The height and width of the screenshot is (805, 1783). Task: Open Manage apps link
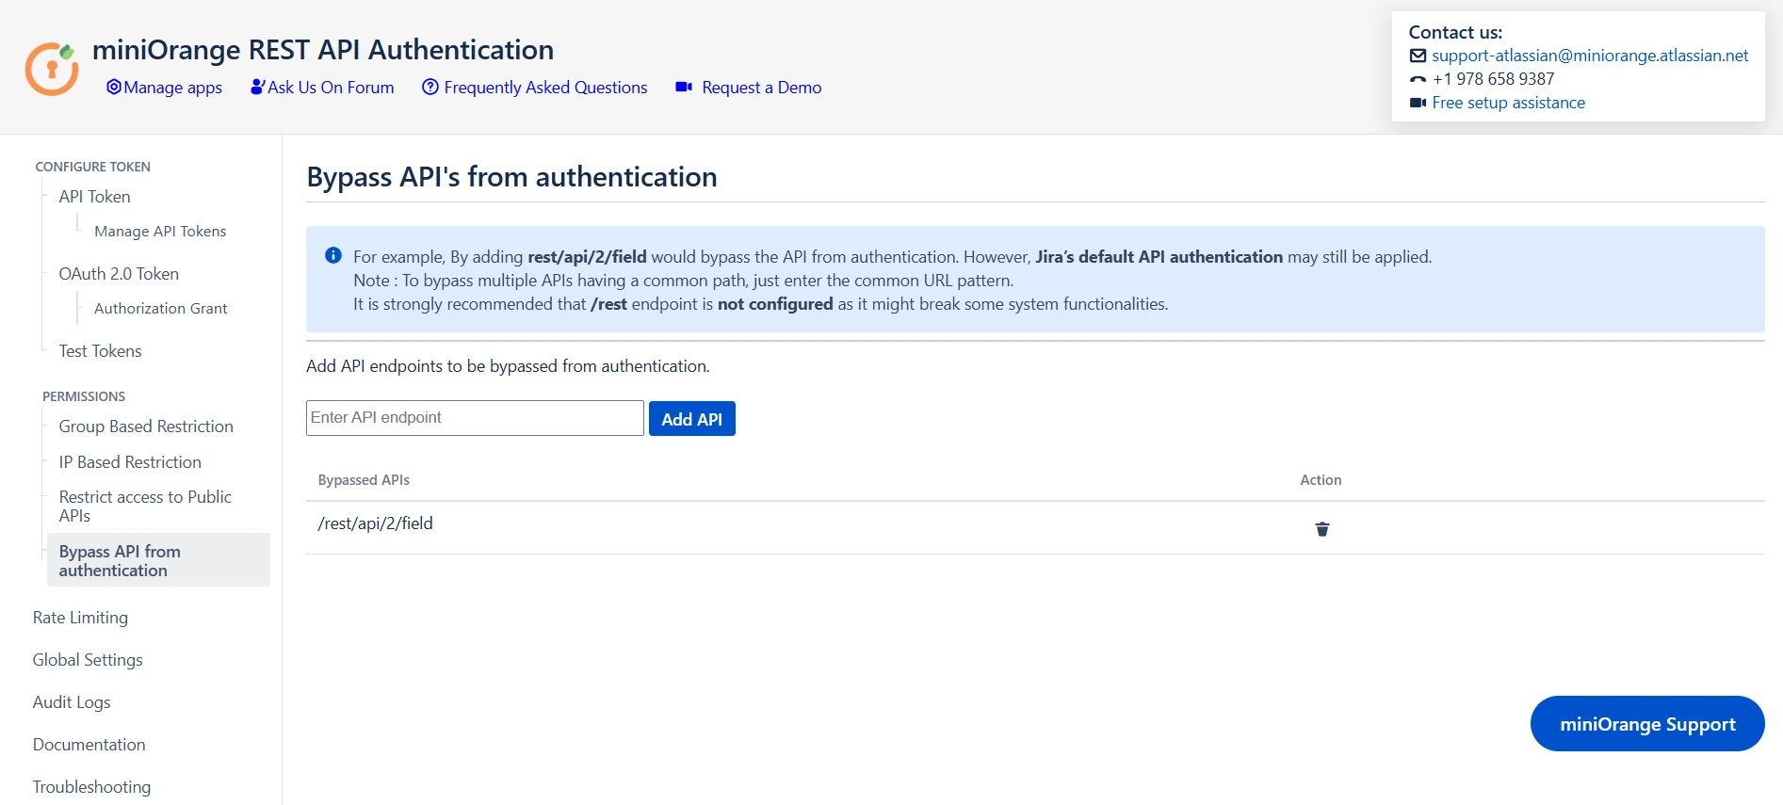173,88
